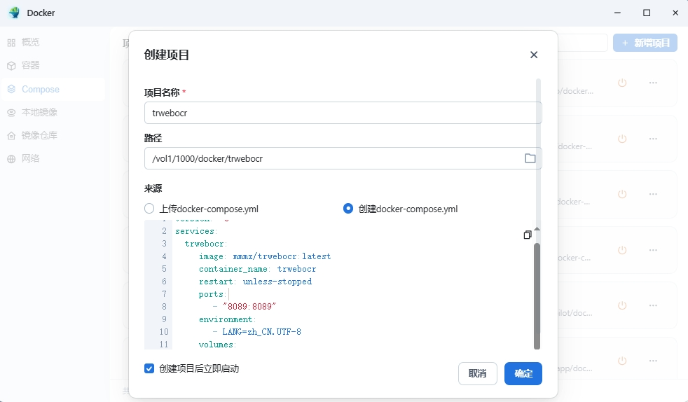Click the search field behind the dialog
Viewport: 688px width, 402px height.
[x=583, y=43]
